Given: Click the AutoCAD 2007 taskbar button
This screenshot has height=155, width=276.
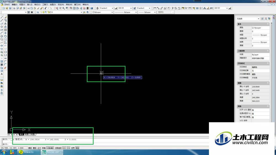Looking at the screenshot, I should tap(52, 152).
